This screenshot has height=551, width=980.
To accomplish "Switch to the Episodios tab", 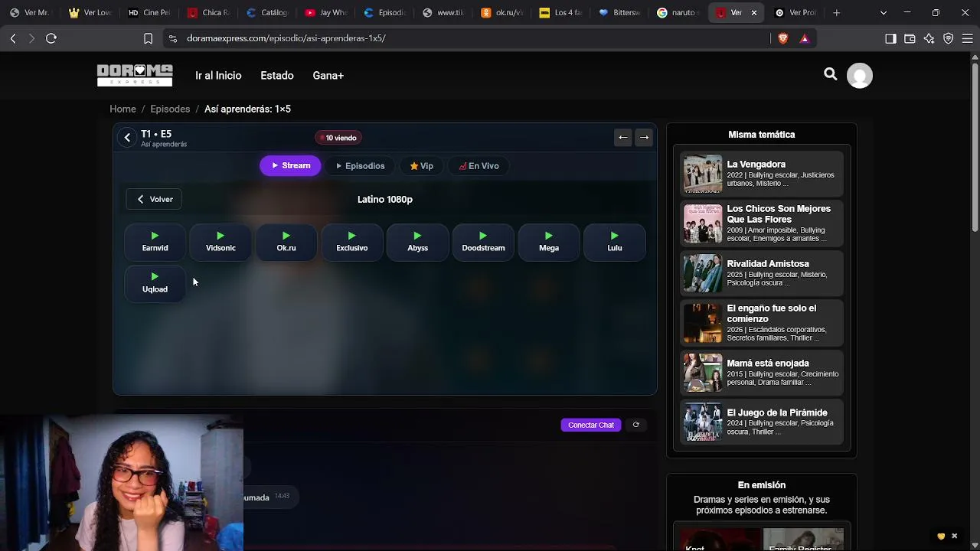I will 360,166.
